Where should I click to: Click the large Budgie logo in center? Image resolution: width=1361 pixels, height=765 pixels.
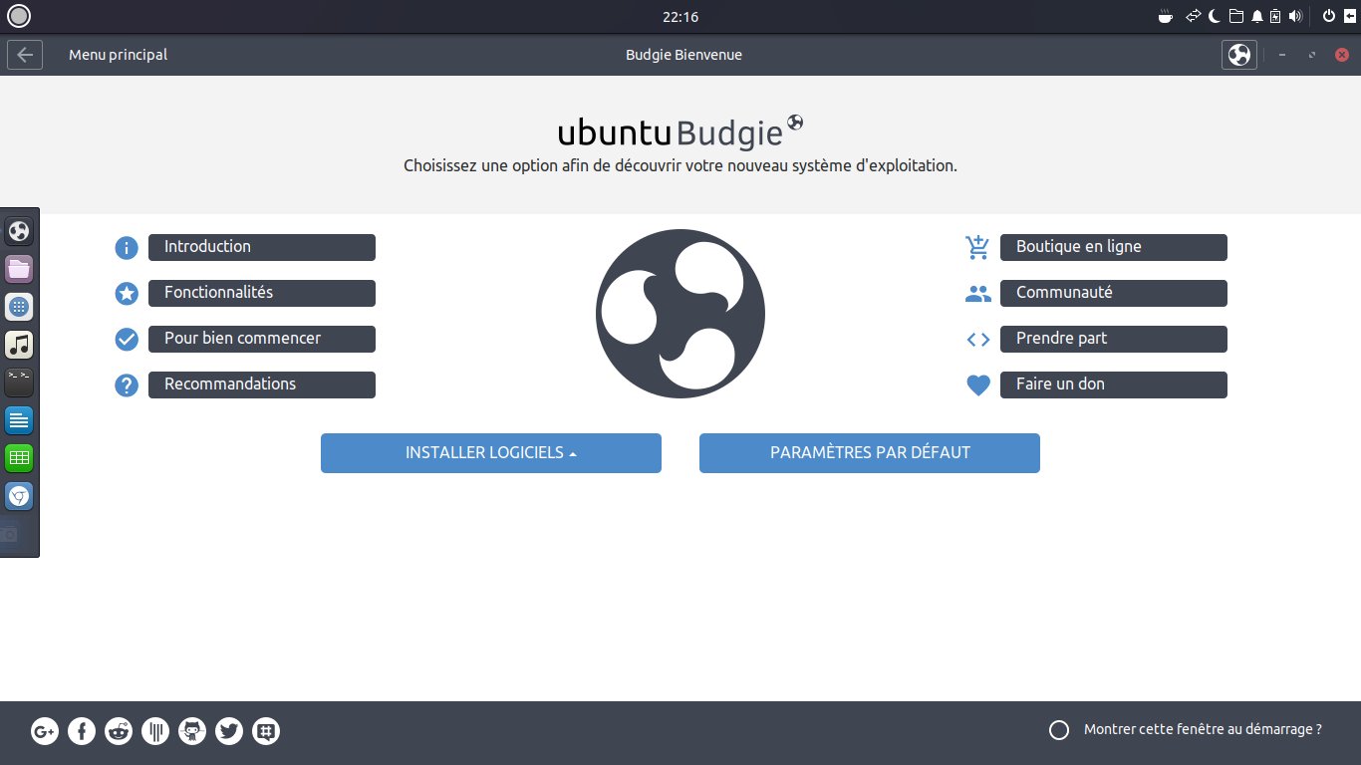tap(680, 314)
